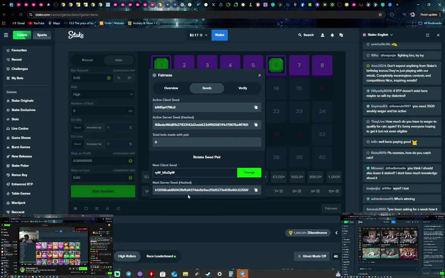
Task: Copy the Active Client Seed
Action: [x=256, y=107]
